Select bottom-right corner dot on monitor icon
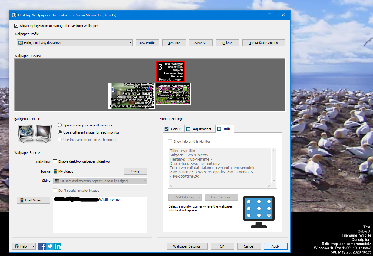Image resolution: width=373 pixels, height=256 pixels. click(x=269, y=215)
